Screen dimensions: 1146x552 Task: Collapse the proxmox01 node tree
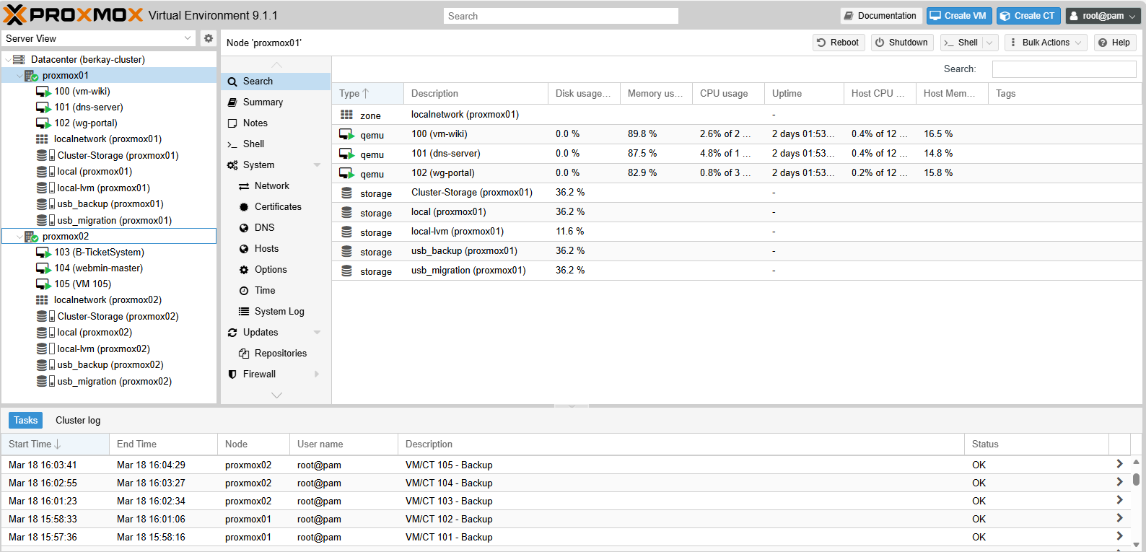(19, 76)
